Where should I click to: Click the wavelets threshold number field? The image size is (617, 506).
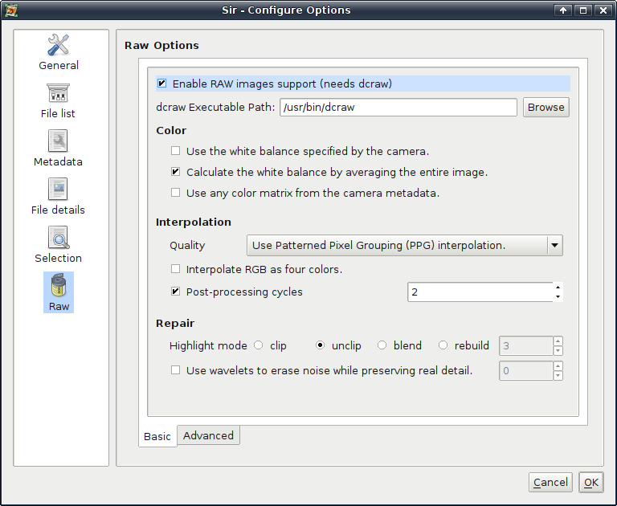pos(526,370)
